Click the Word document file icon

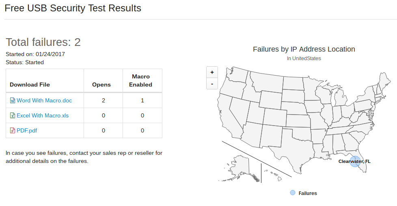pos(13,101)
